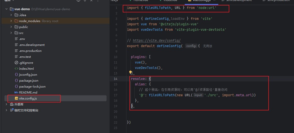Select package-lock.json in the project tree

32,87
